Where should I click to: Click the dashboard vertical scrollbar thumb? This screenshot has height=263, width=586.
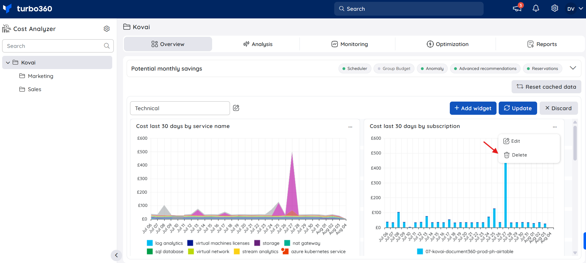tap(575, 143)
